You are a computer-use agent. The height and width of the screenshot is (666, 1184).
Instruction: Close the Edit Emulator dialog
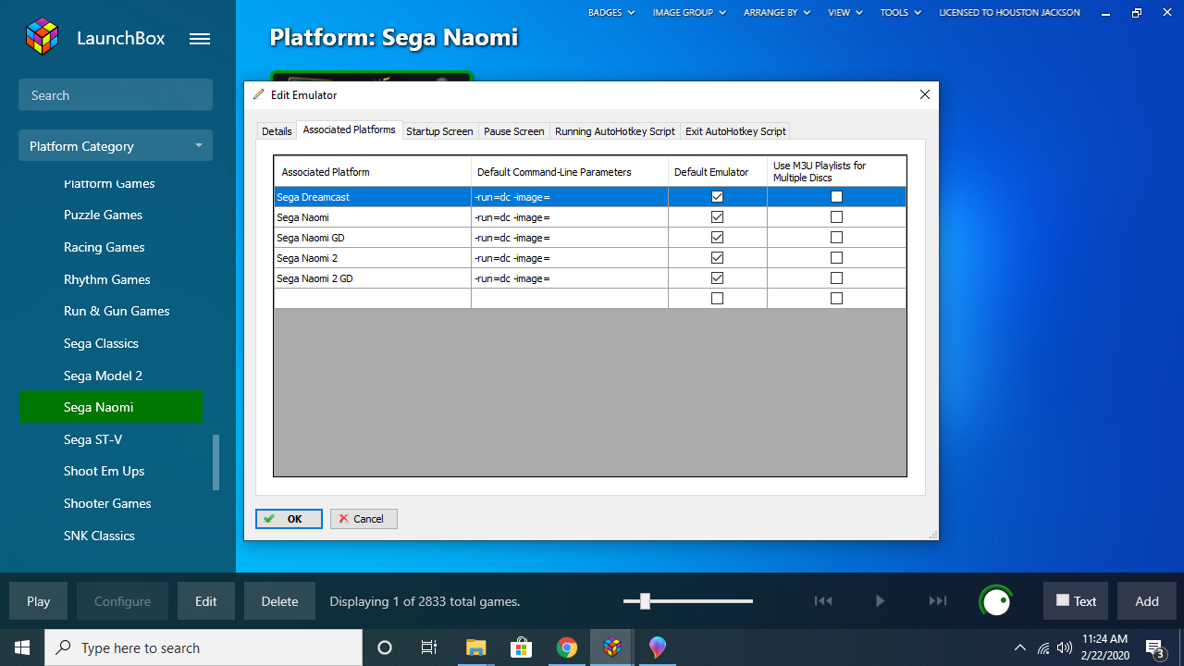pyautogui.click(x=924, y=94)
